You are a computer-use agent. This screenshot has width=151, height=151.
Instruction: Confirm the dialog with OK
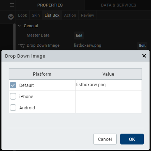pyautogui.click(x=132, y=139)
